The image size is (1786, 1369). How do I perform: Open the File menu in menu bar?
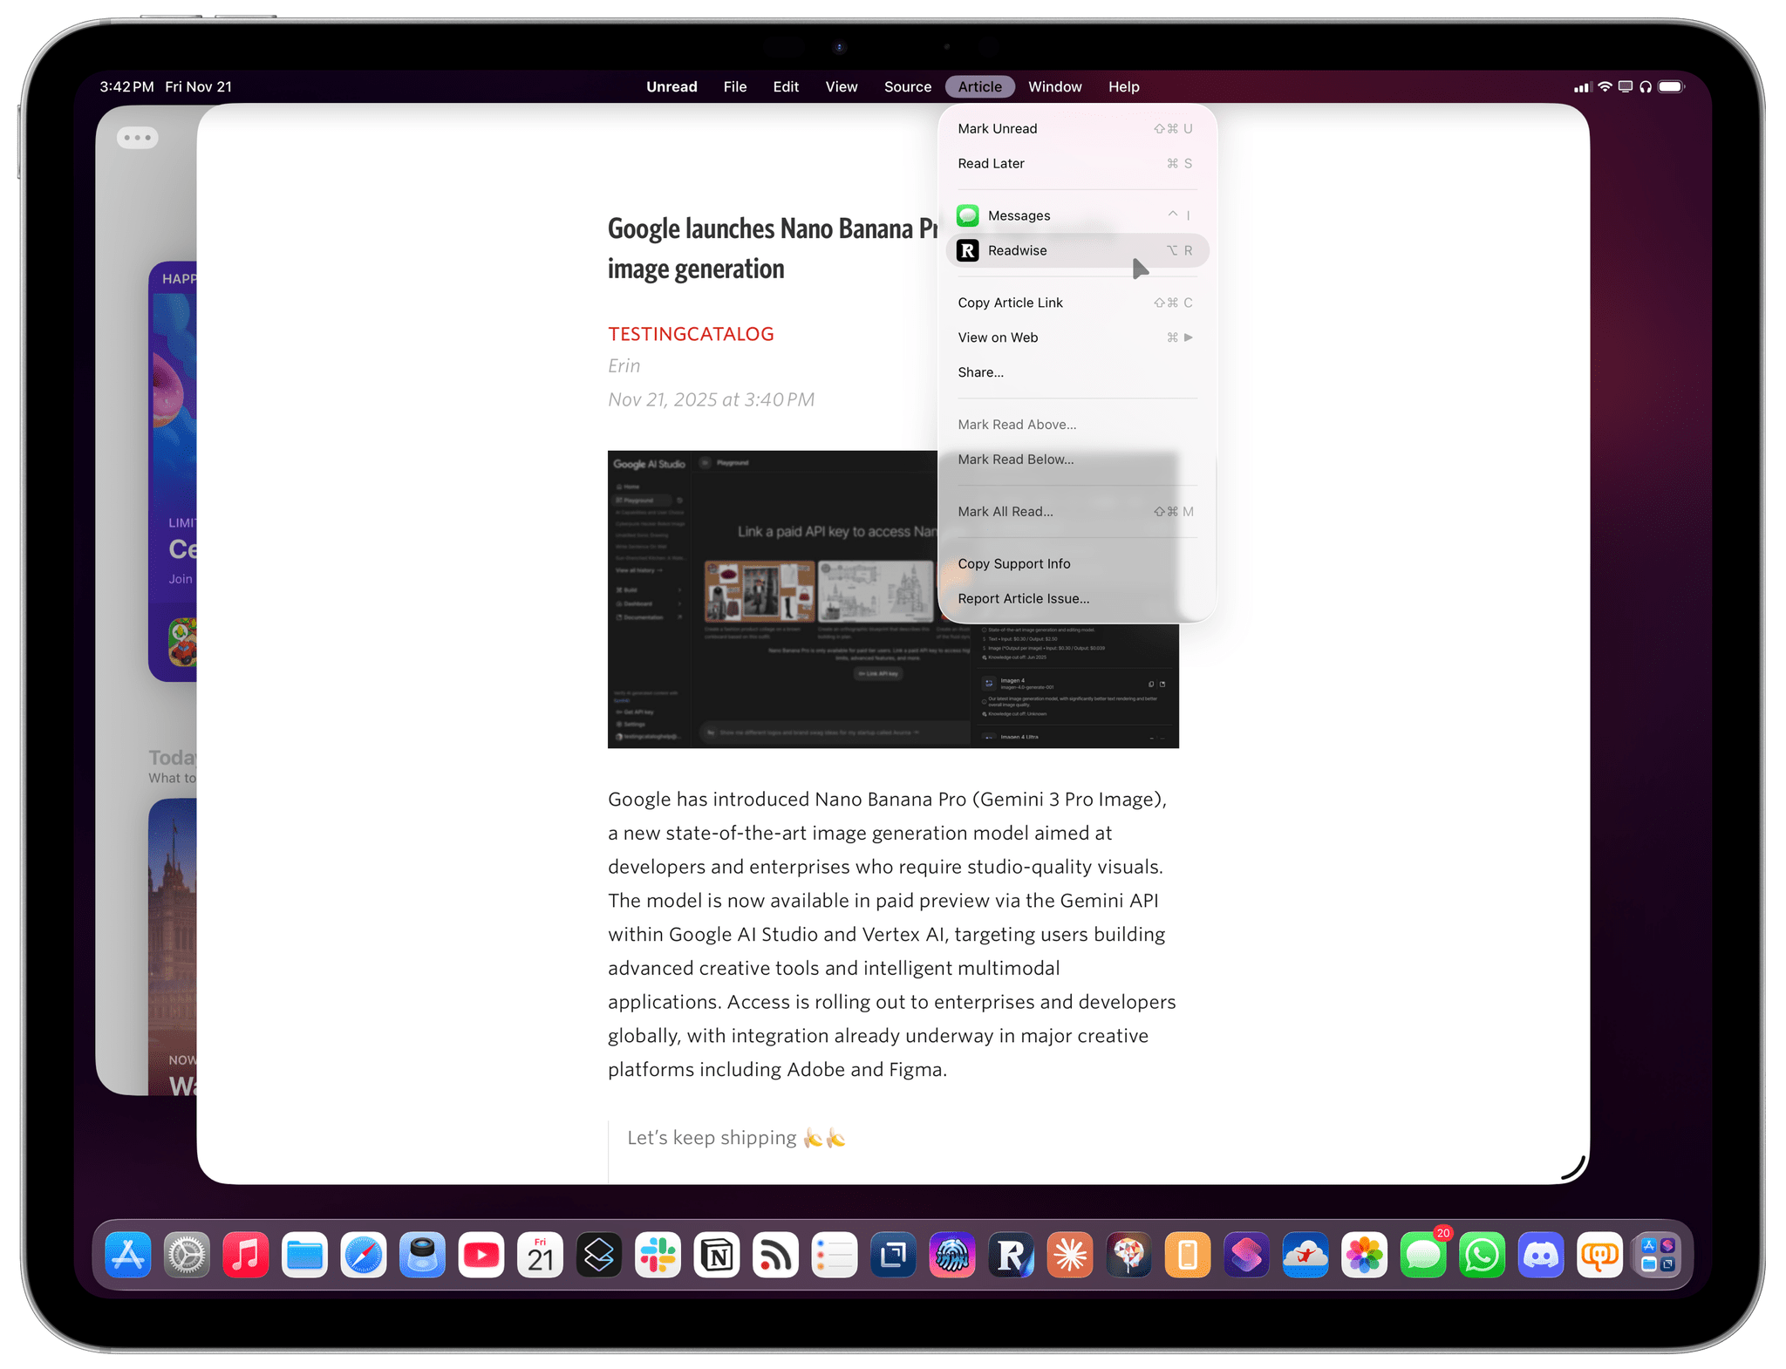tap(734, 87)
